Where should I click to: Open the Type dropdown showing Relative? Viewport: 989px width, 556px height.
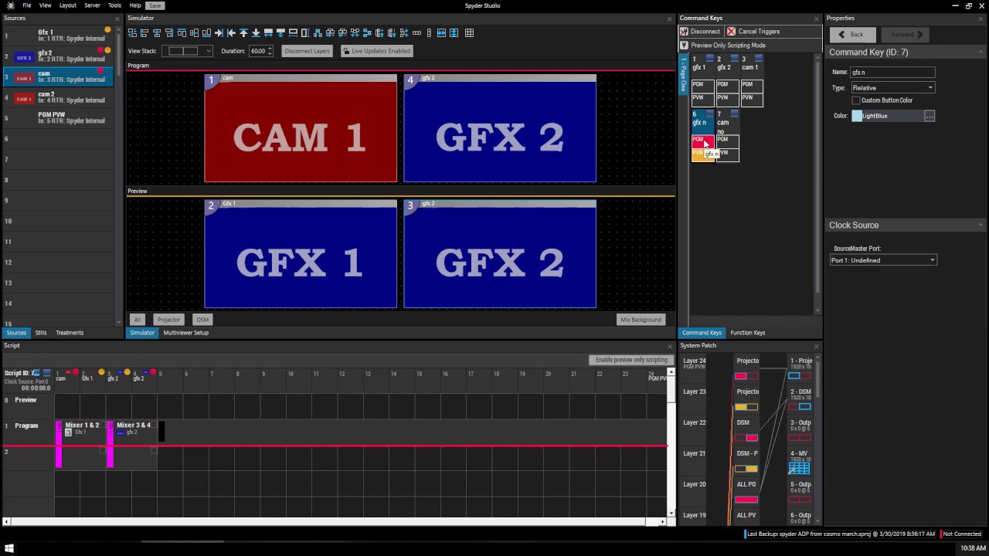(x=892, y=88)
